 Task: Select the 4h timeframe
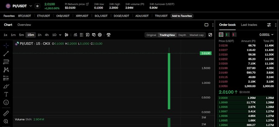click(47, 35)
